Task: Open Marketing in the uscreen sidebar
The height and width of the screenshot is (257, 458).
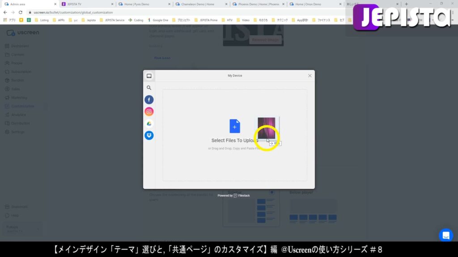Action: pyautogui.click(x=16, y=98)
